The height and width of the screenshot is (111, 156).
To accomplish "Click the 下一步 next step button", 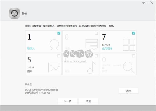I will (x=68, y=101).
